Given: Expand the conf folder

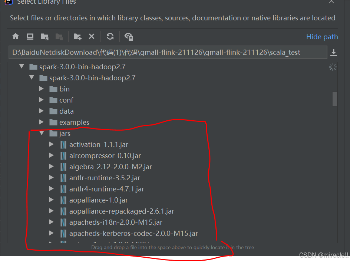Looking at the screenshot, I should (x=42, y=100).
